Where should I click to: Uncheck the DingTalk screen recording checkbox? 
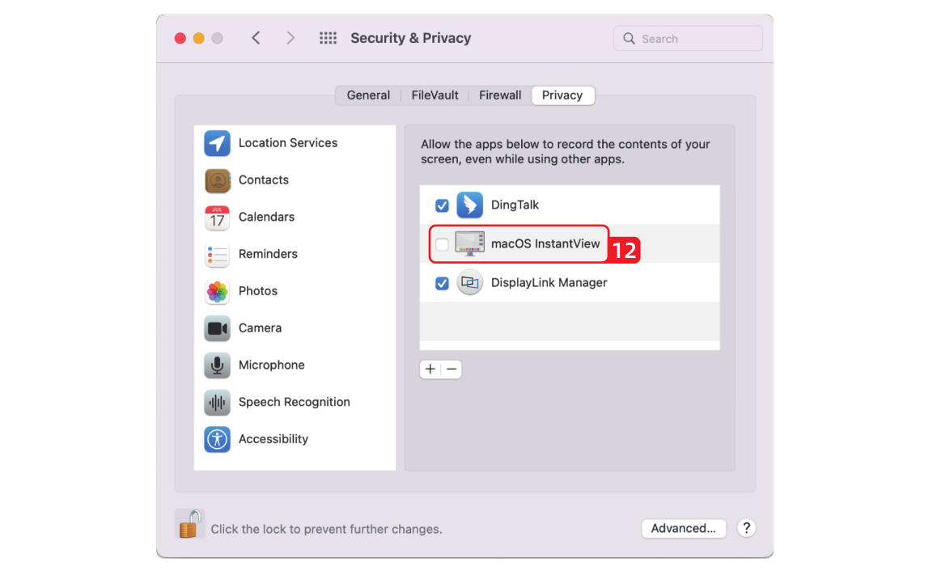[442, 205]
